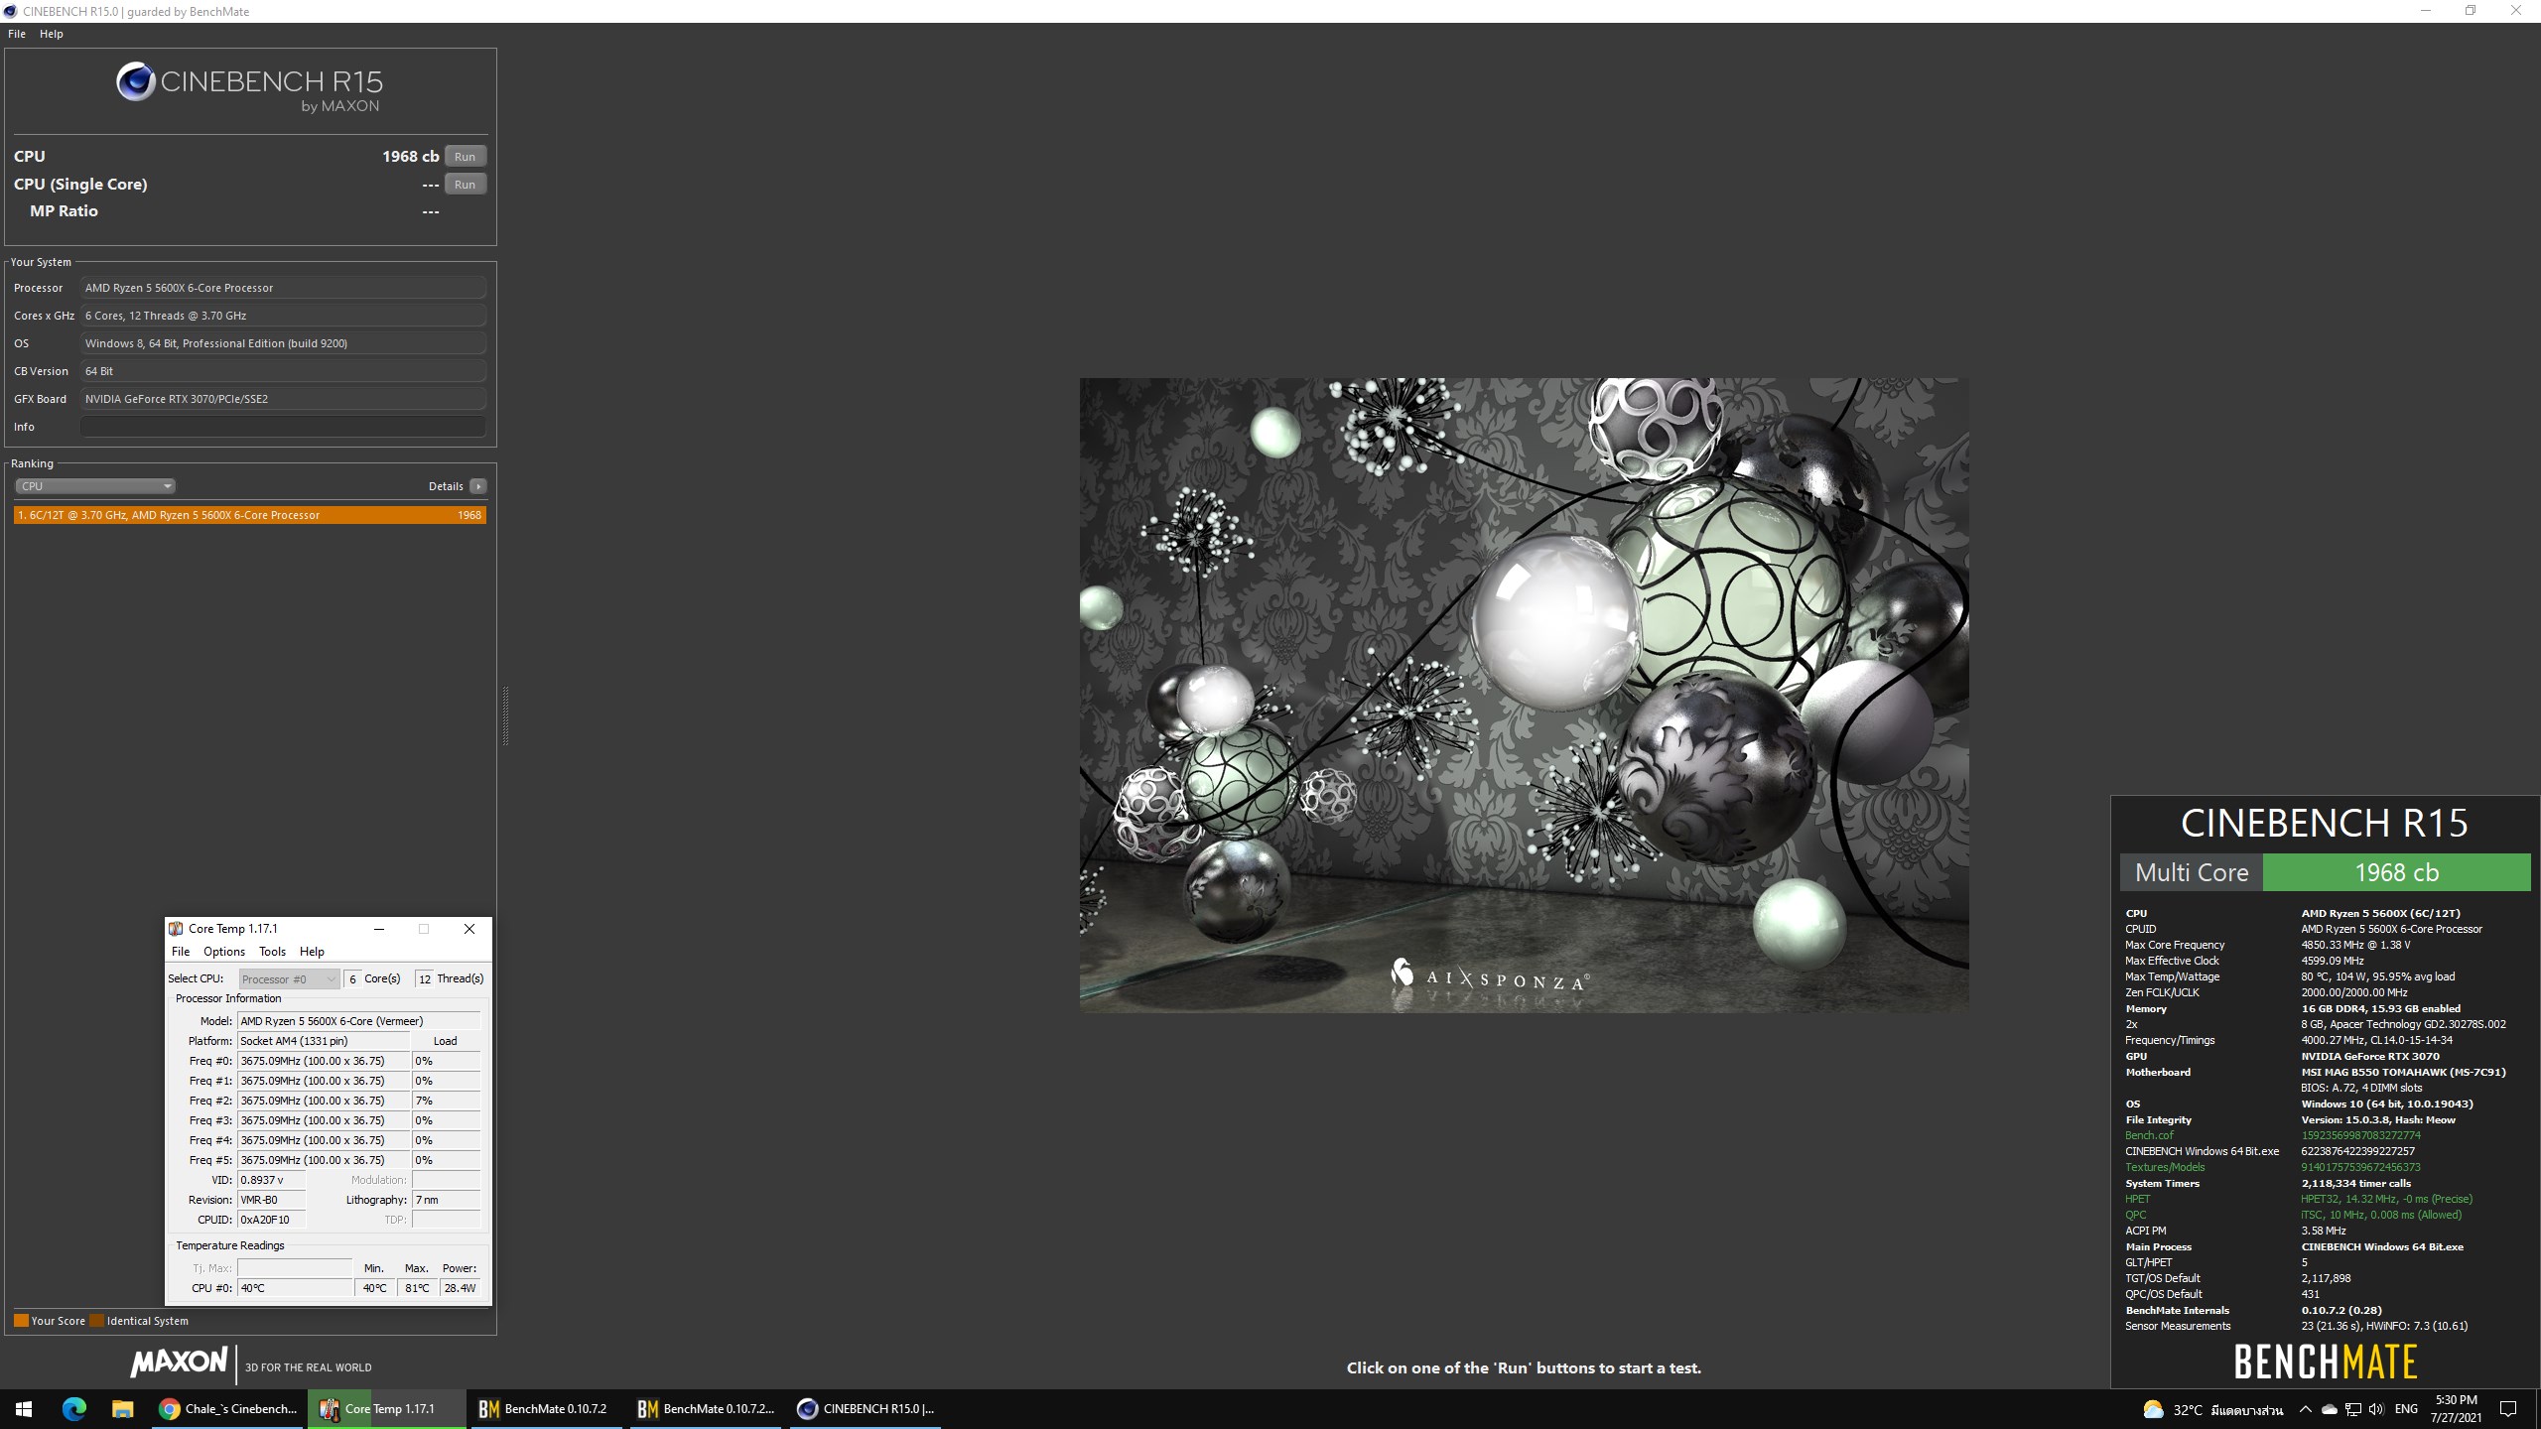Open the Ranking CPU dropdown
The image size is (2541, 1429).
pos(95,486)
